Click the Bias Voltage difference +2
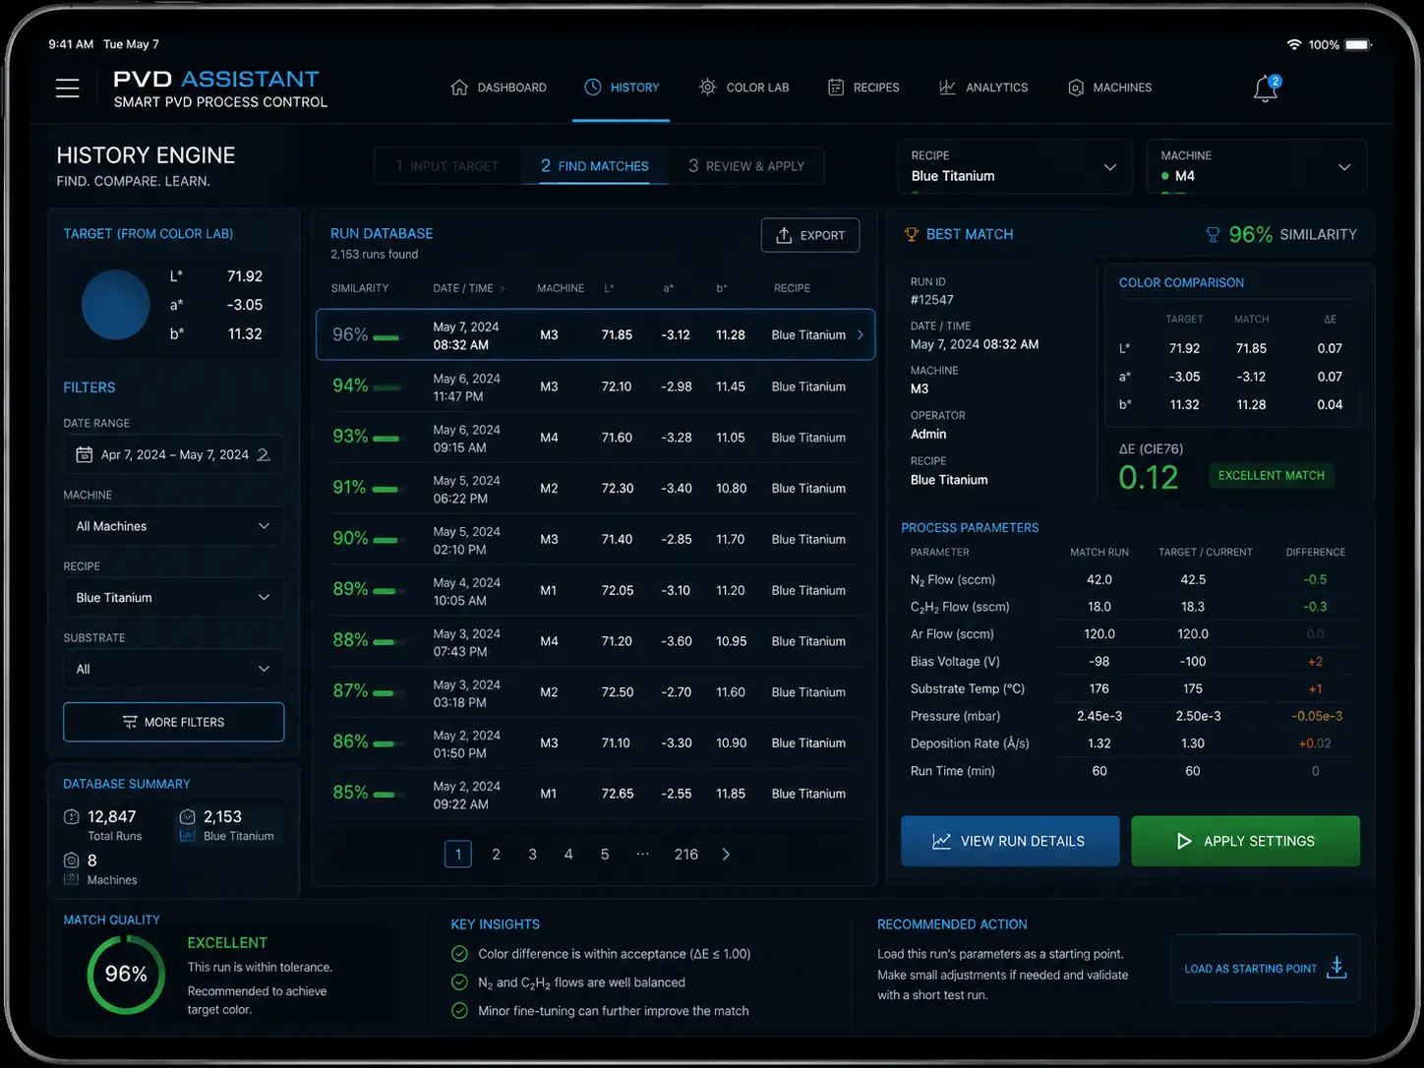This screenshot has height=1068, width=1424. tap(1315, 662)
